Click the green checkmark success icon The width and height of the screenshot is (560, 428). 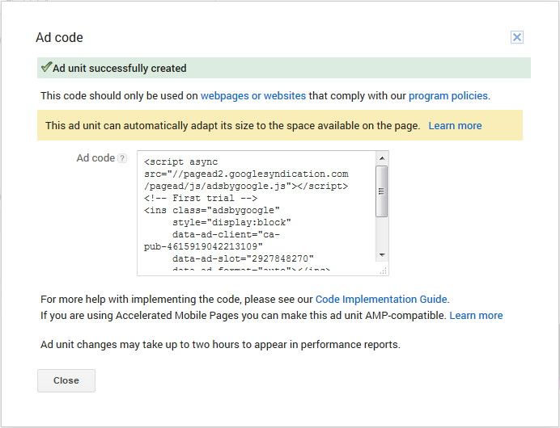click(46, 67)
